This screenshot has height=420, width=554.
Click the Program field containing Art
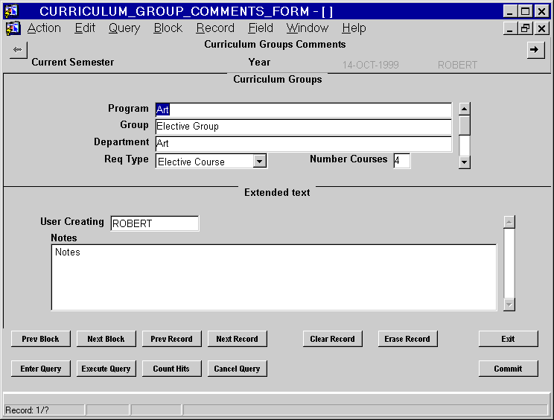pyautogui.click(x=304, y=109)
